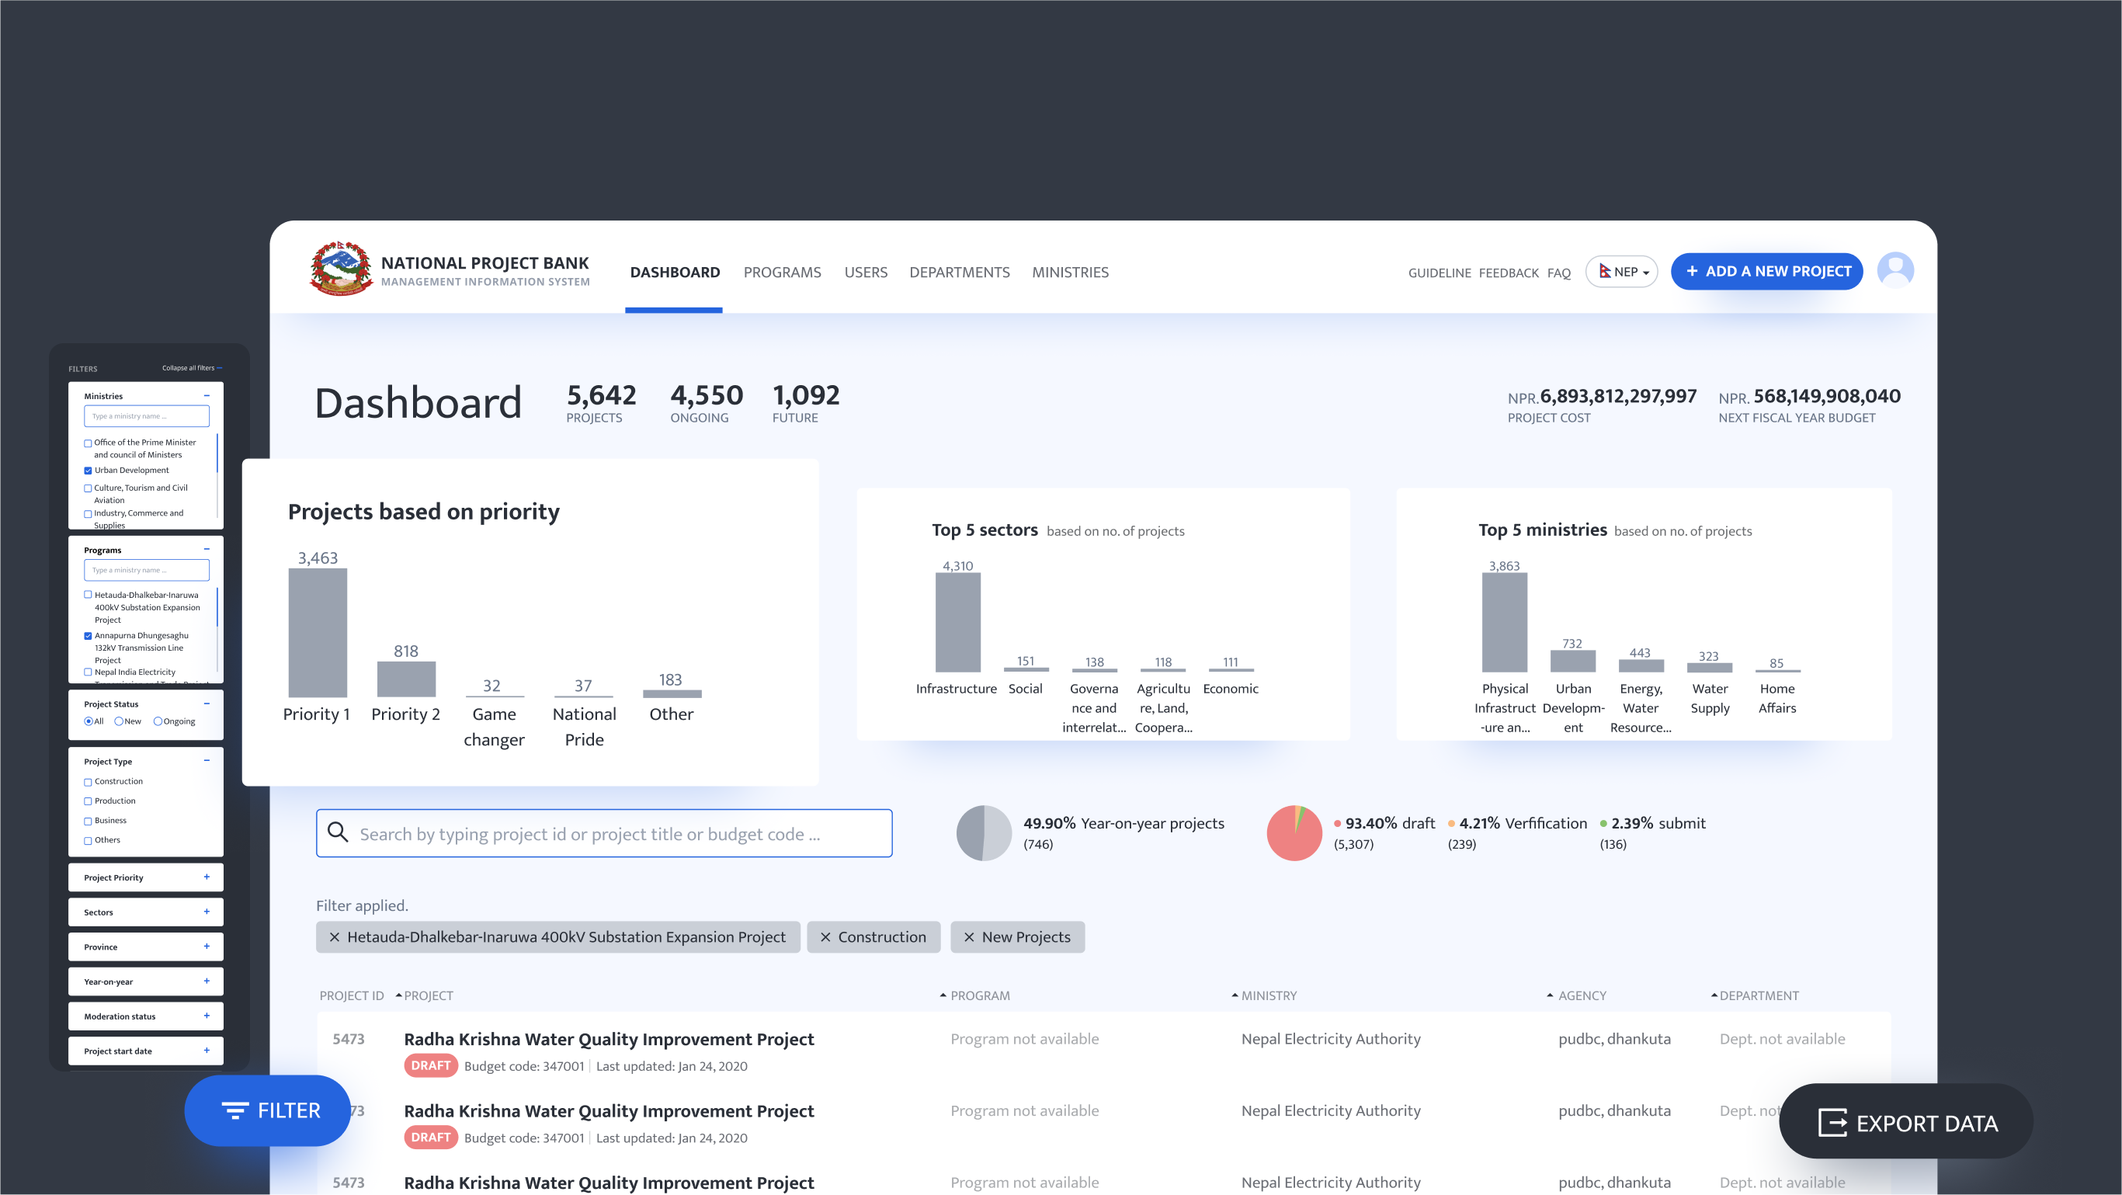Viewport: 2122px width, 1195px height.
Task: Expand the Sectors filter section
Action: 207,912
